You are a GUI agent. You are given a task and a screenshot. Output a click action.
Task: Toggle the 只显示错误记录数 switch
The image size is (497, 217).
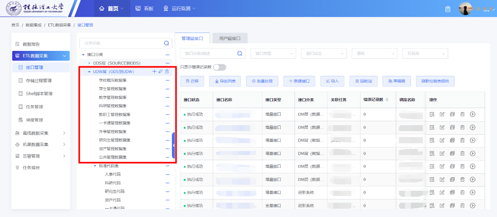pyautogui.click(x=220, y=67)
